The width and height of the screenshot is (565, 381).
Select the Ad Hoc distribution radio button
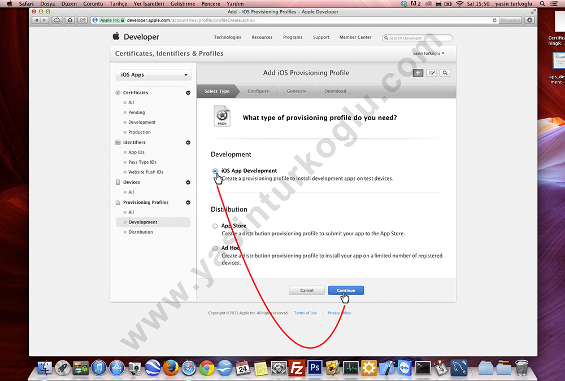[x=215, y=248]
